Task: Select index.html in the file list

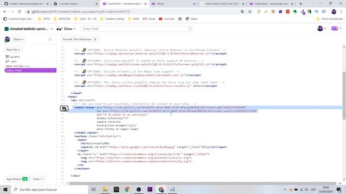Action: pyautogui.click(x=30, y=71)
